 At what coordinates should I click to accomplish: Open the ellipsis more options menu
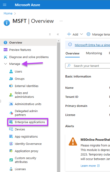[x=61, y=21]
